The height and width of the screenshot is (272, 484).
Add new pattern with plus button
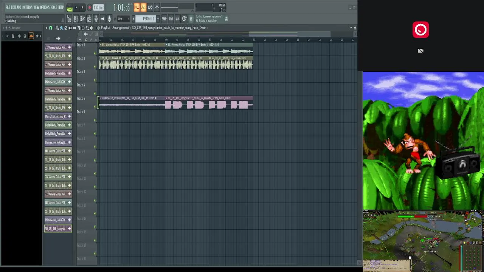pyautogui.click(x=158, y=19)
